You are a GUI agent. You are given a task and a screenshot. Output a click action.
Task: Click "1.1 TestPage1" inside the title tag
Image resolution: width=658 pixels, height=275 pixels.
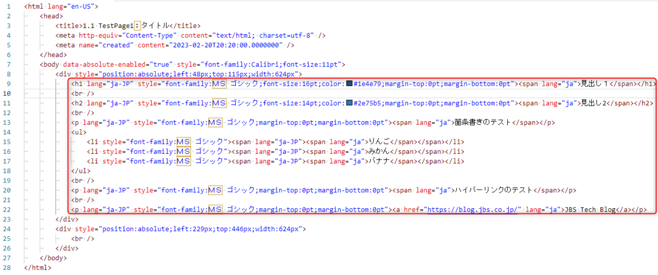coord(109,26)
